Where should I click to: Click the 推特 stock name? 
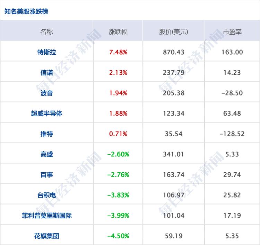pos(46,134)
